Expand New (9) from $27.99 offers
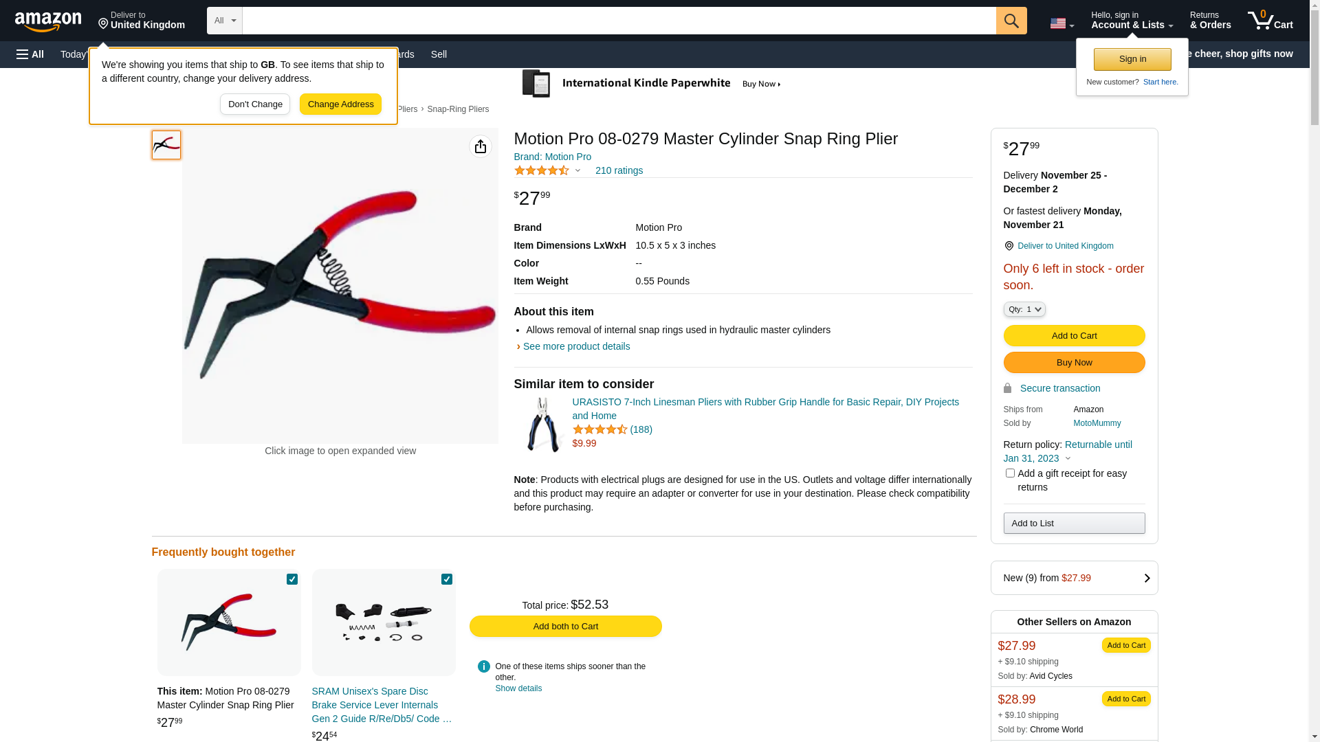Screen dimensions: 1320x742 click(x=1074, y=578)
